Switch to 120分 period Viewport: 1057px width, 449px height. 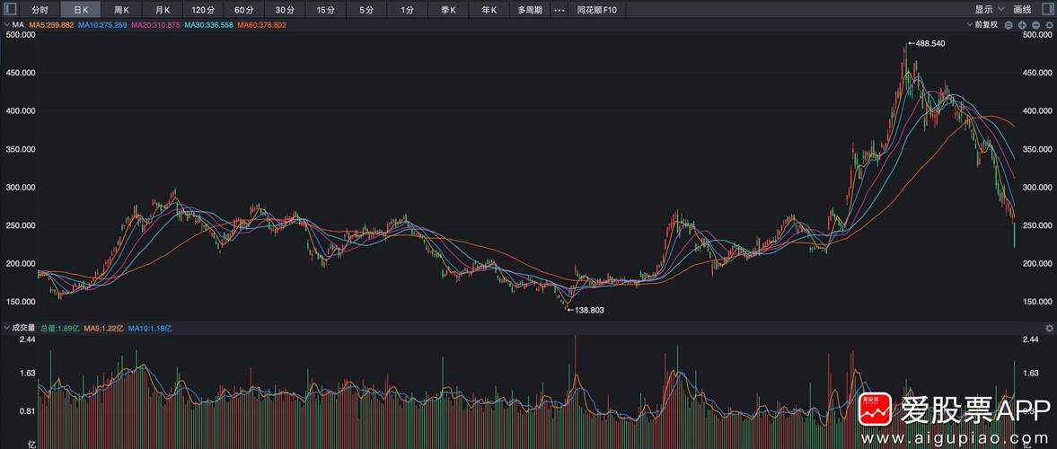point(203,10)
